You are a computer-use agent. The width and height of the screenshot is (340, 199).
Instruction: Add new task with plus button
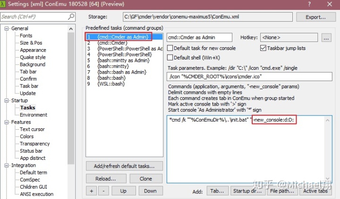point(92,191)
